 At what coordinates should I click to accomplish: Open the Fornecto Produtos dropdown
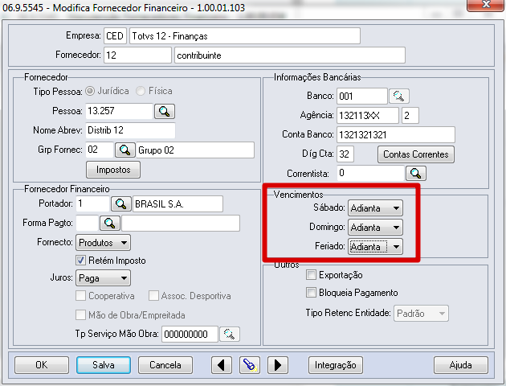[x=103, y=243]
